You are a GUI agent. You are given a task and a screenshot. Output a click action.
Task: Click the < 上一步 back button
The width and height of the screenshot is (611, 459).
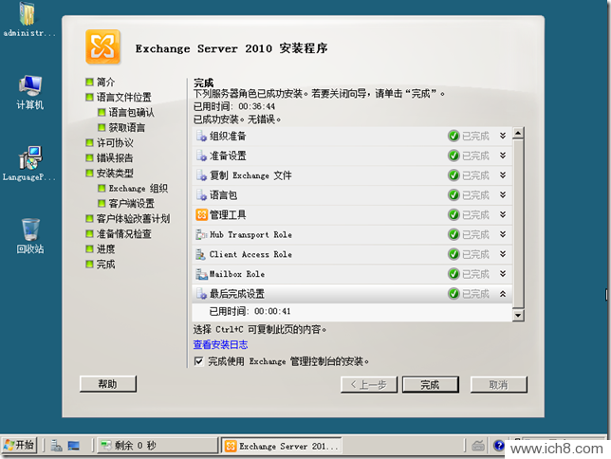369,385
